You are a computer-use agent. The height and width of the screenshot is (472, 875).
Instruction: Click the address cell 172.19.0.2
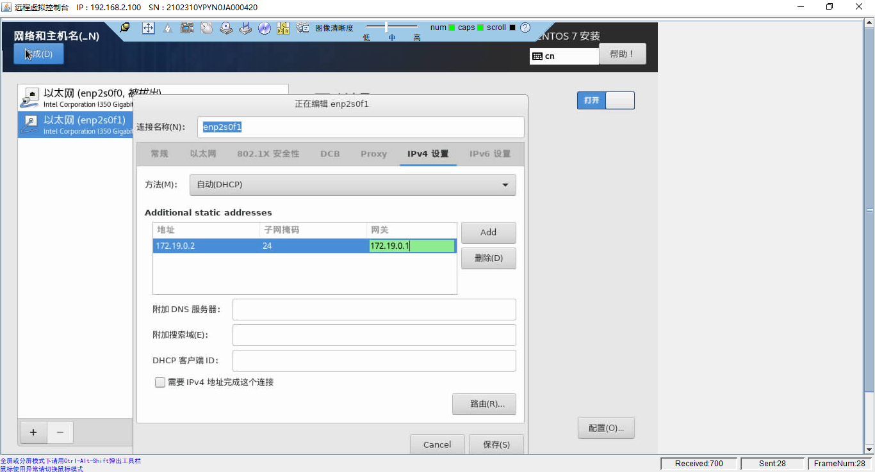pos(206,246)
